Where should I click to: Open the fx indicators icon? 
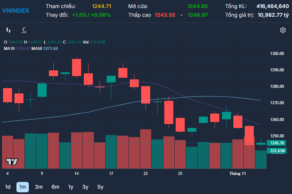24,30
